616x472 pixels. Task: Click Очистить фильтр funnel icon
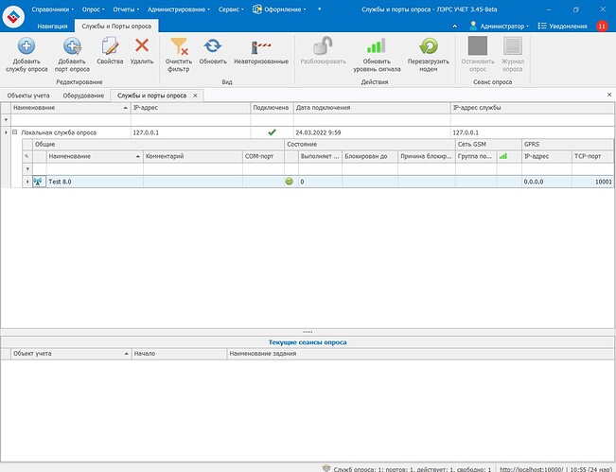(179, 46)
